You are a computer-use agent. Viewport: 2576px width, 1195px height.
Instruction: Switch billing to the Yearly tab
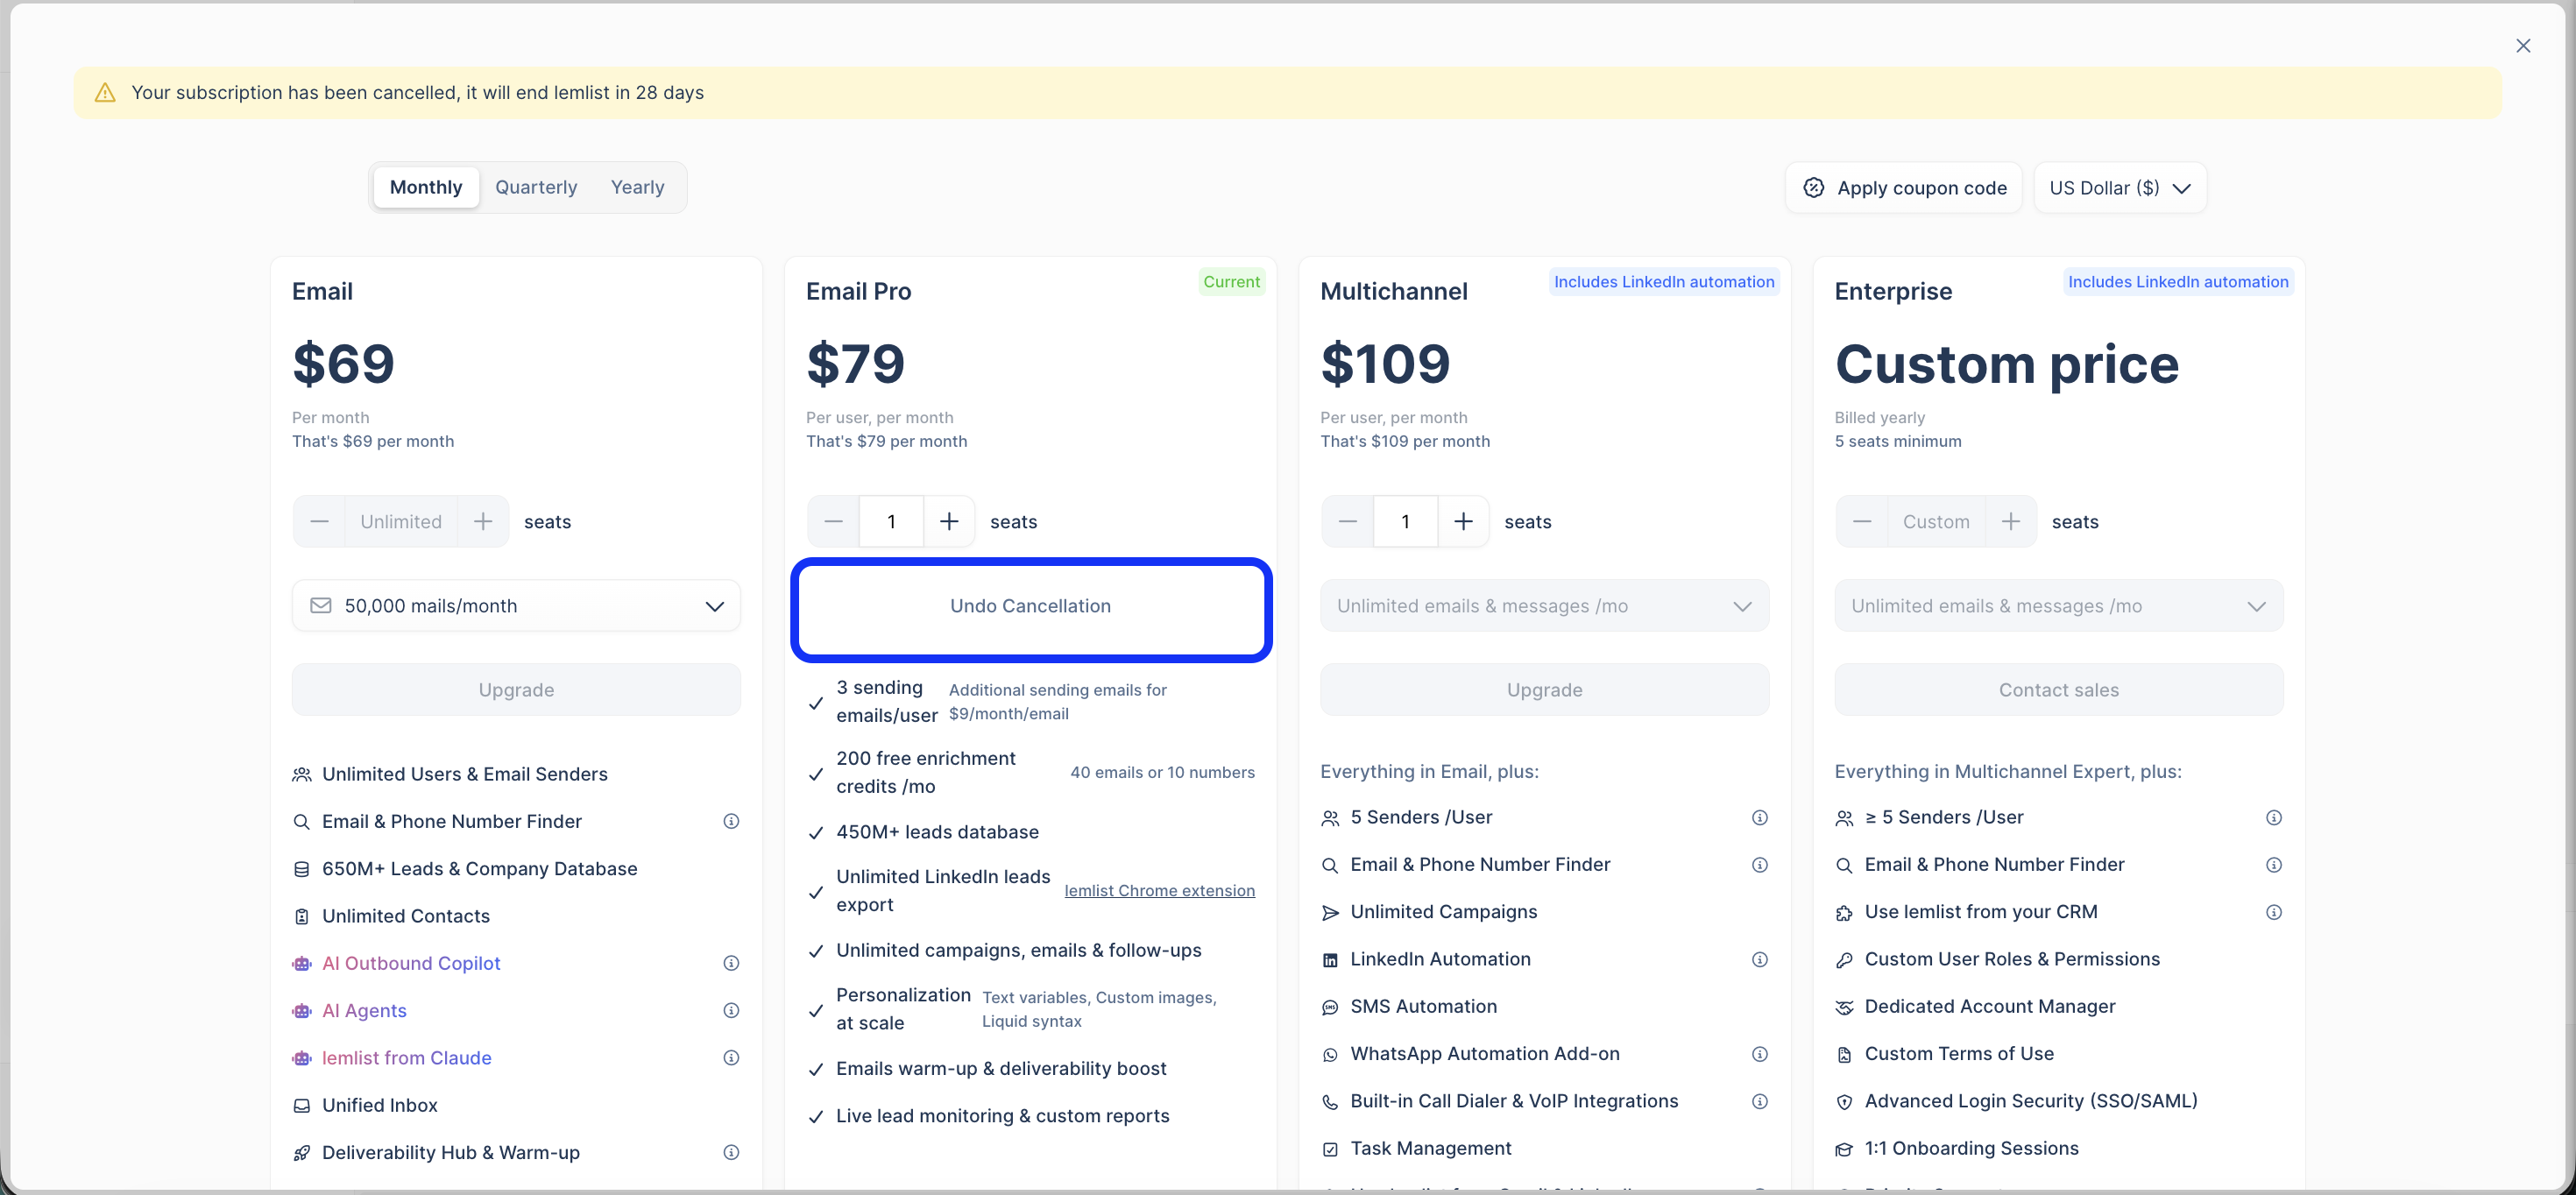pyautogui.click(x=637, y=187)
